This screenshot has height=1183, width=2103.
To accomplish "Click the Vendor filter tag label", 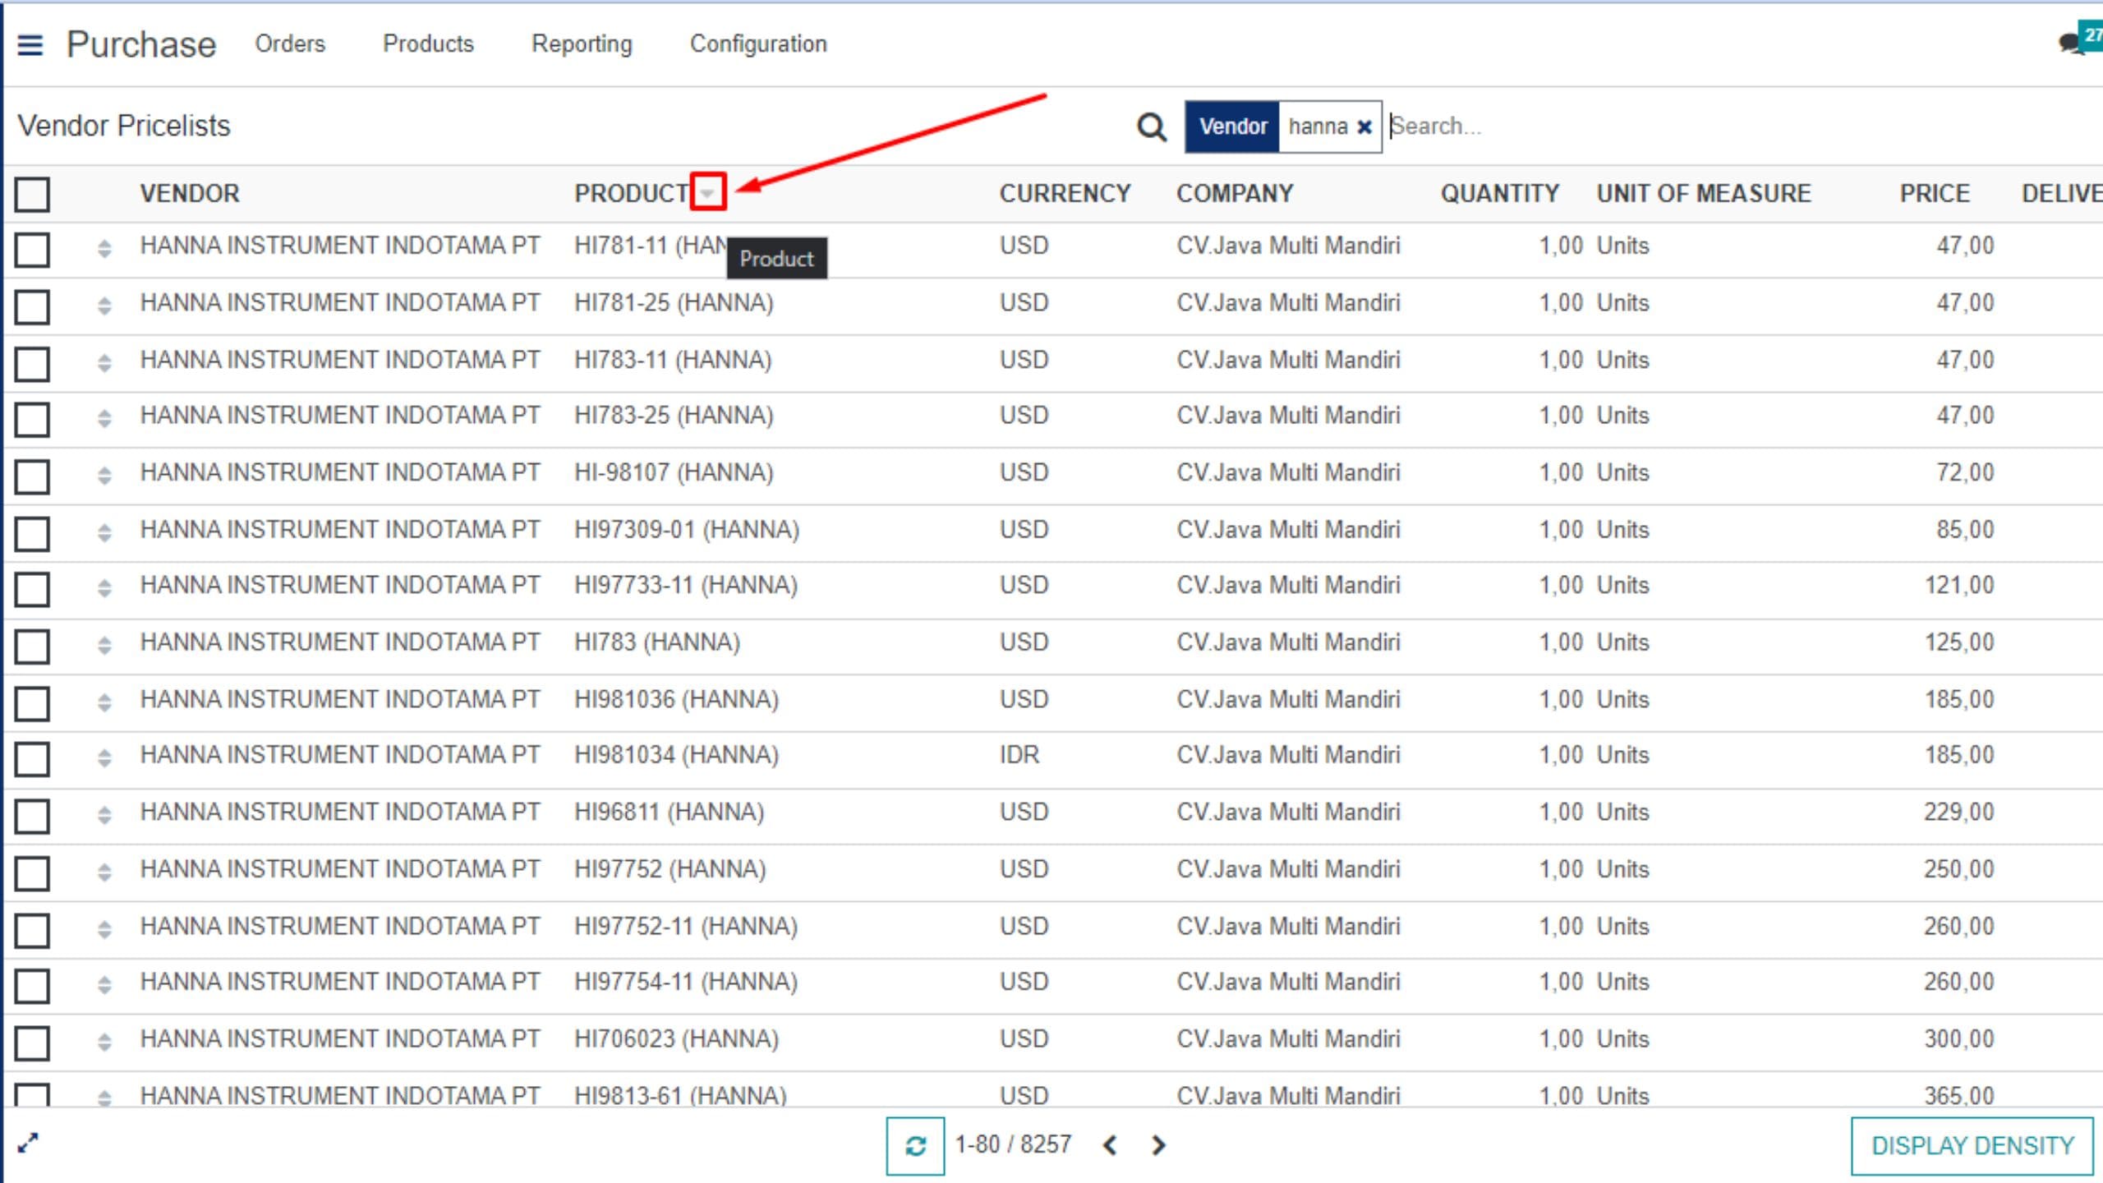I will pyautogui.click(x=1232, y=127).
